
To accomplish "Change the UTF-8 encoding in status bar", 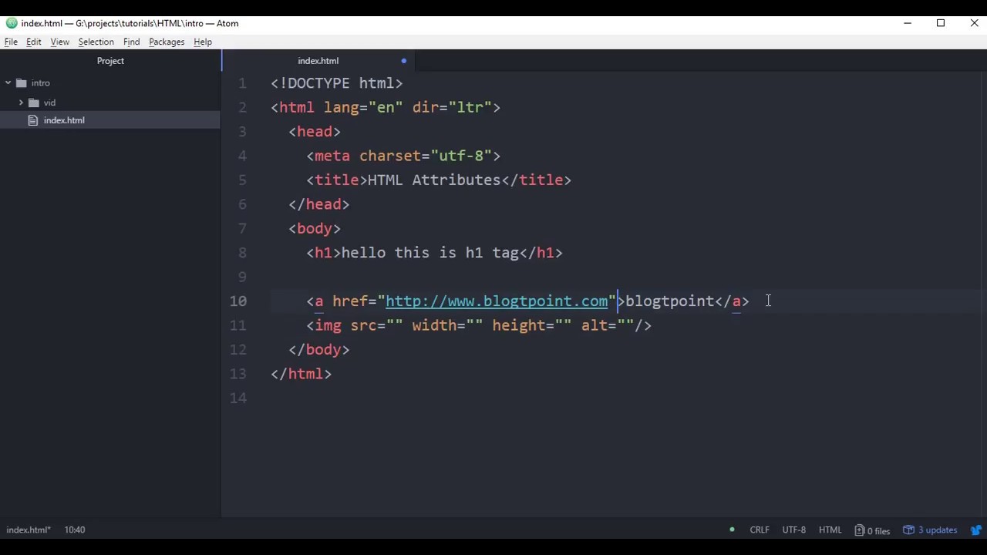I will [x=793, y=530].
